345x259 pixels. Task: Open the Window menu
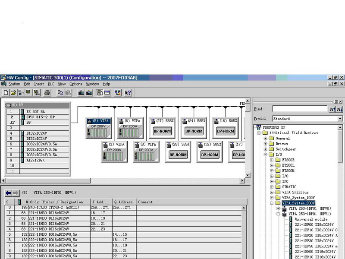[92, 84]
